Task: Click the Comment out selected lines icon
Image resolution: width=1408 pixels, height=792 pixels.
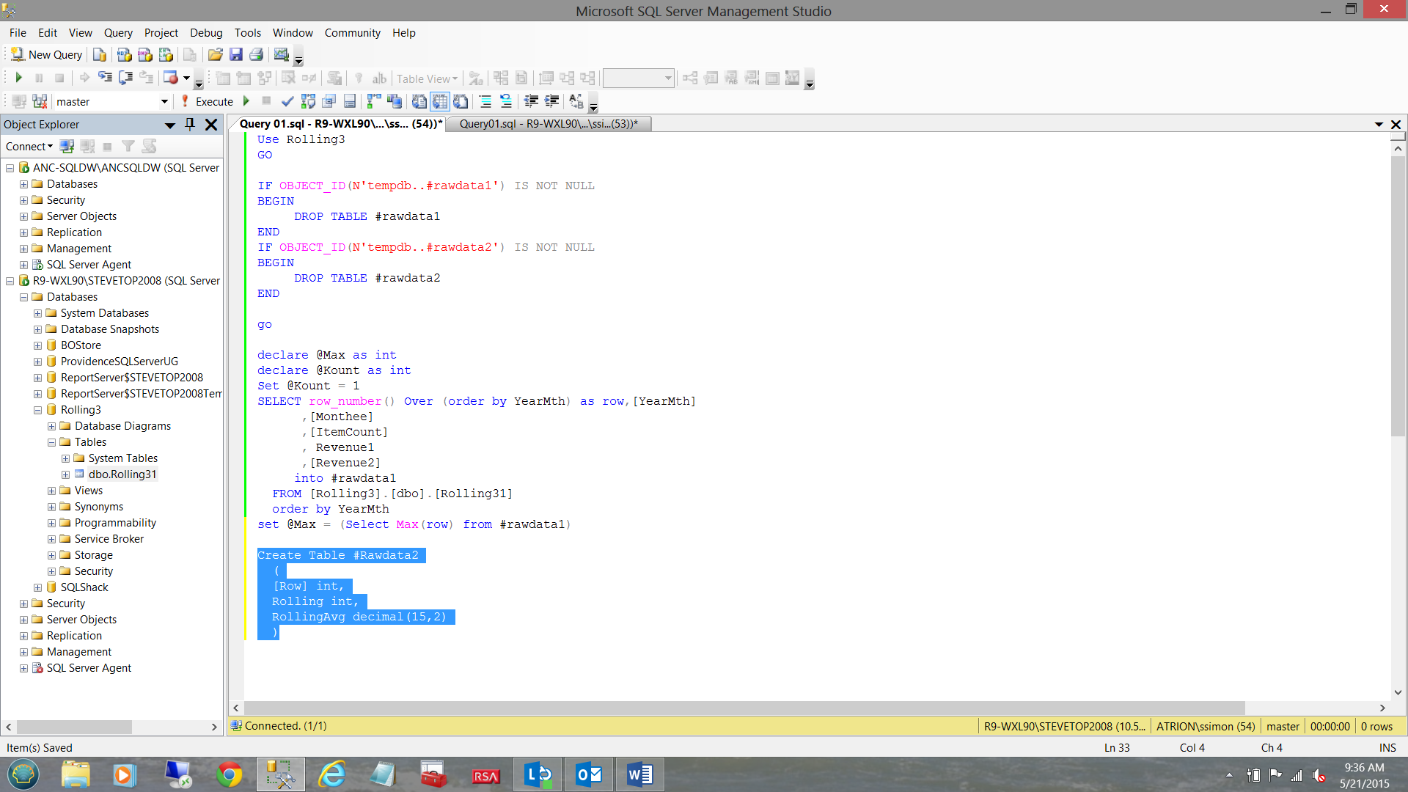Action: [x=485, y=101]
